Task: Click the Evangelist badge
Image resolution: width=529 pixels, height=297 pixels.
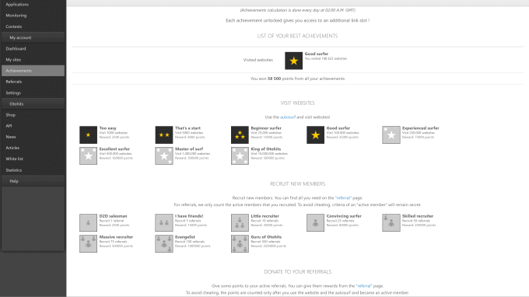Action: click(164, 243)
